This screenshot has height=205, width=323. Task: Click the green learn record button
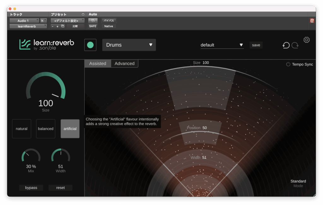click(x=90, y=45)
